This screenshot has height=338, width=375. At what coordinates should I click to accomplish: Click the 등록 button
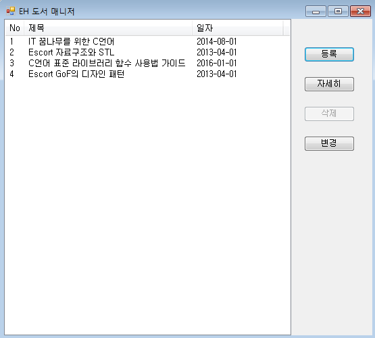(x=329, y=54)
